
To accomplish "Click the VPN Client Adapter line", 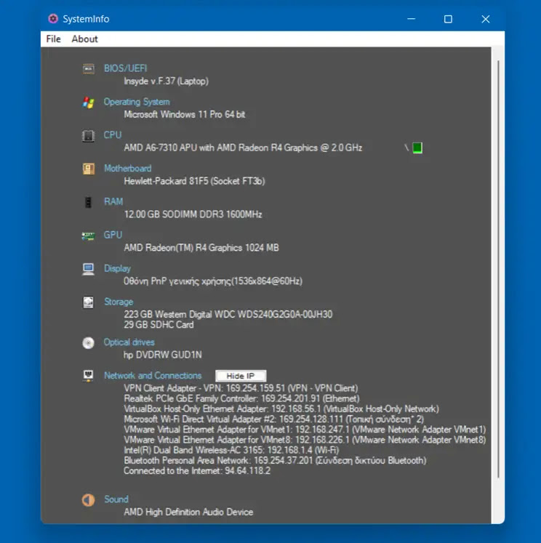I will click(x=241, y=388).
